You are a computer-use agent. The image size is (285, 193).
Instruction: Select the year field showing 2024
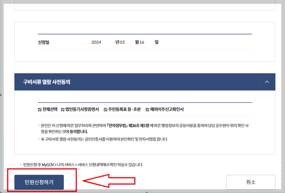[96, 42]
